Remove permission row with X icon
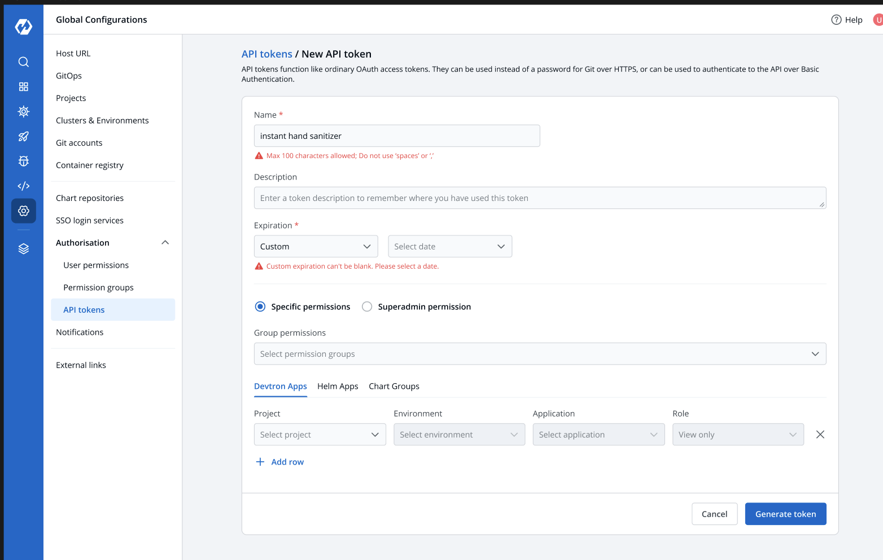Viewport: 883px width, 560px height. point(820,435)
